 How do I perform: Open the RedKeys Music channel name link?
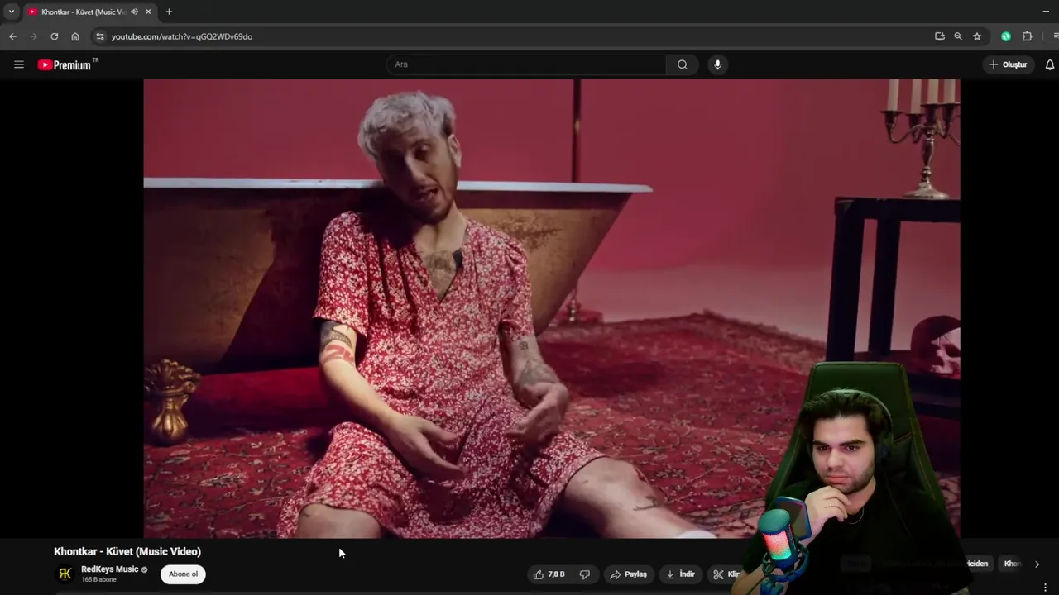pos(109,569)
